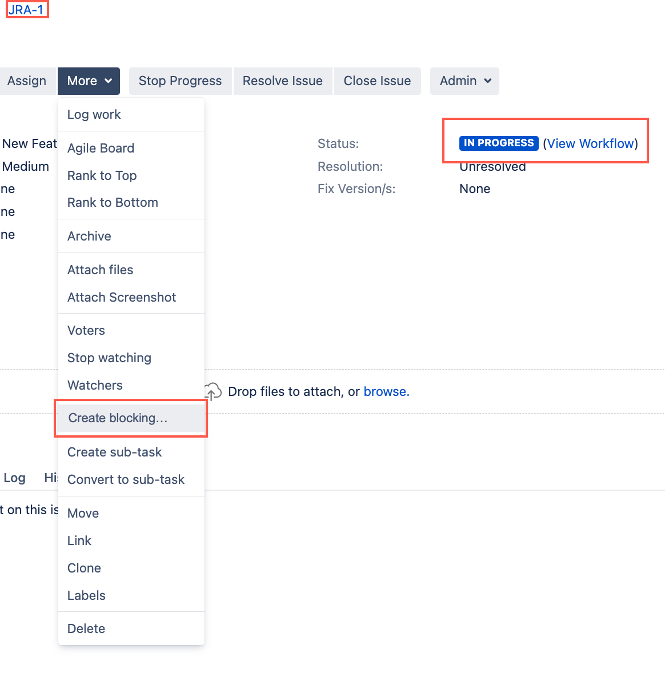
Task: Choose Agile Board menu entry
Action: point(131,148)
